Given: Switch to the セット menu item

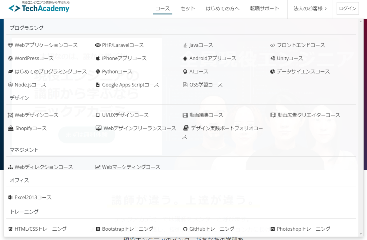Looking at the screenshot, I should (x=187, y=9).
